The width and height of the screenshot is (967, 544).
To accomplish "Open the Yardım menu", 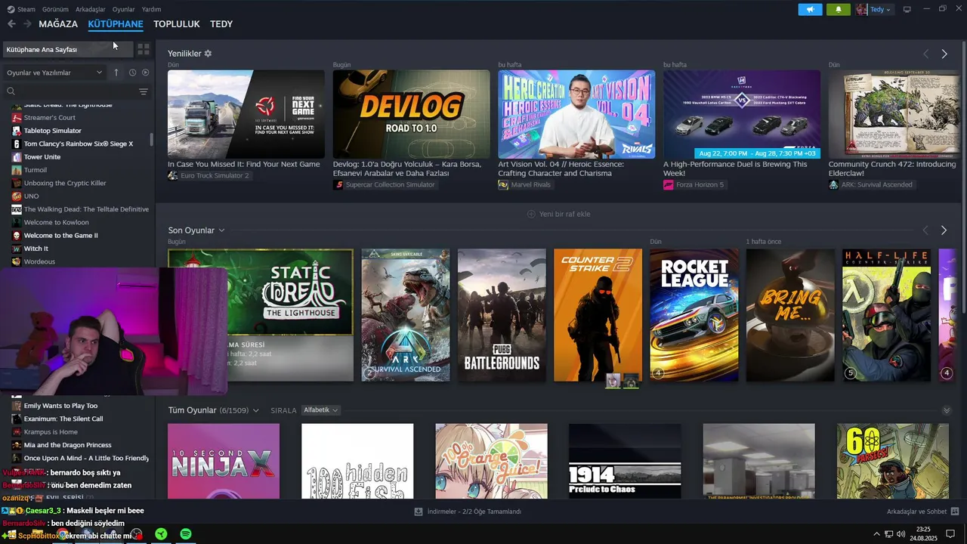I will click(x=151, y=9).
